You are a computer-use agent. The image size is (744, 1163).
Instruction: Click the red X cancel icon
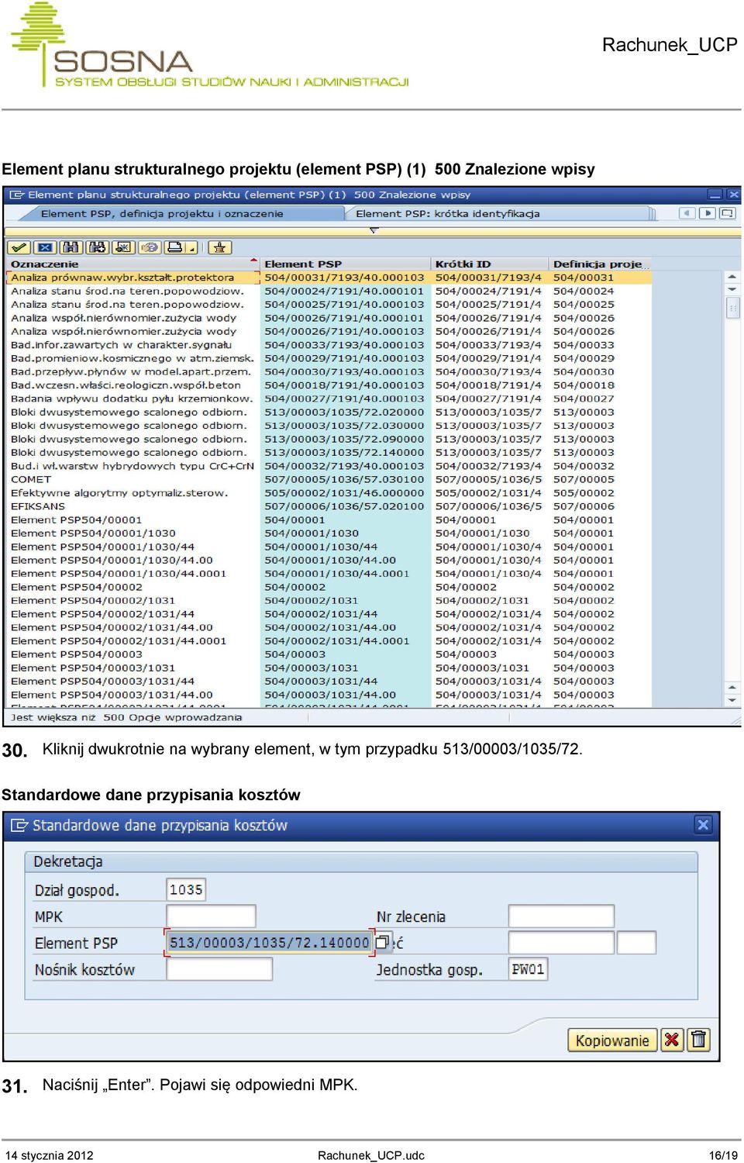point(672,1040)
